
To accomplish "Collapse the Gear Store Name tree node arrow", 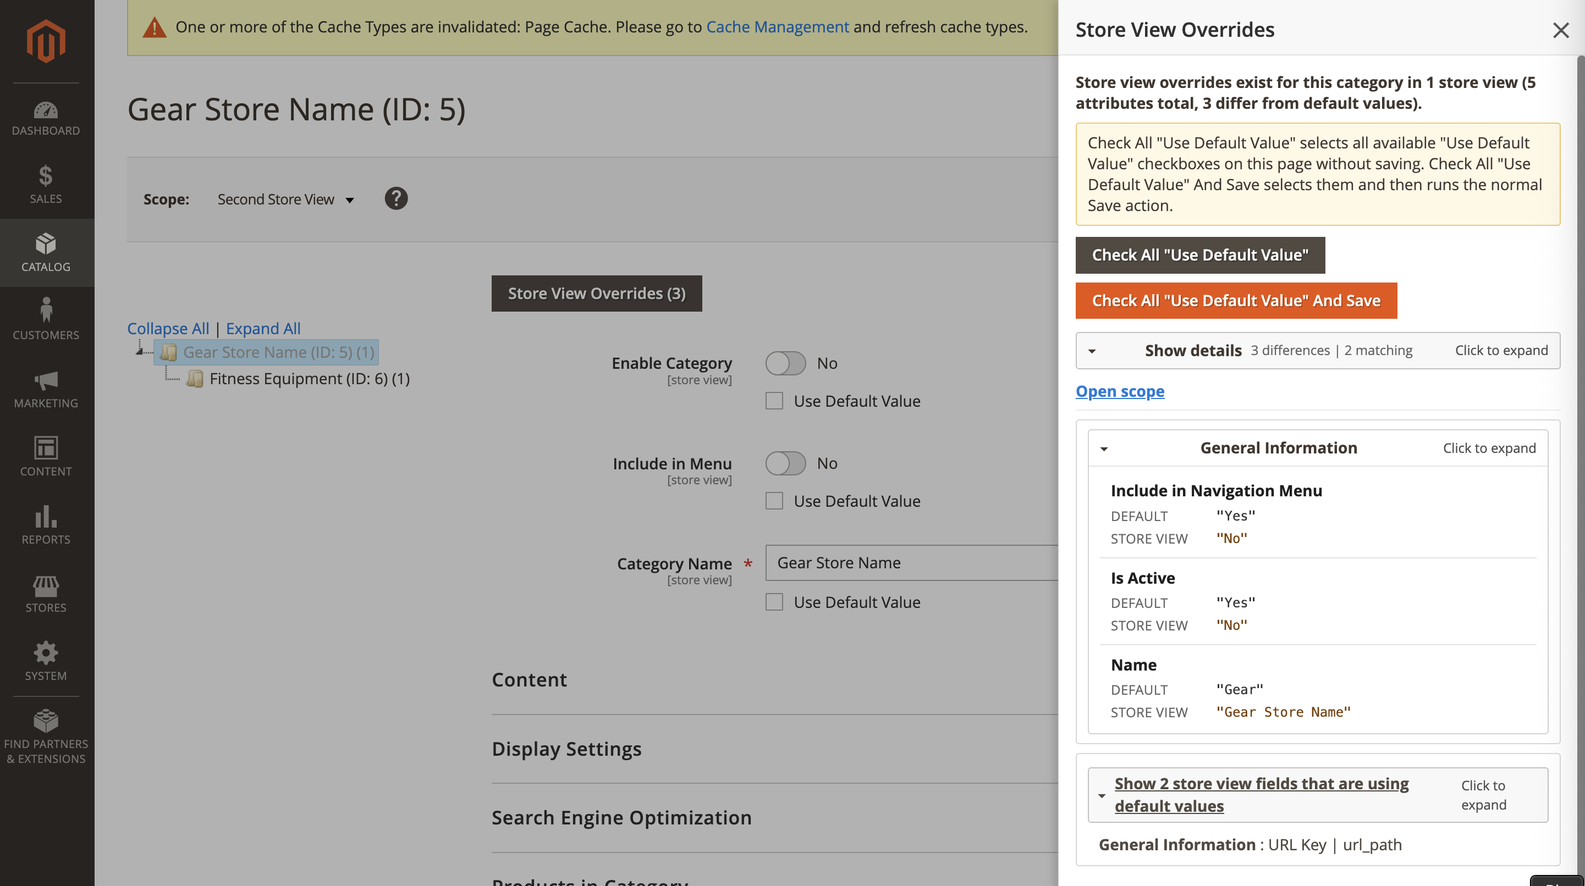I will click(140, 351).
